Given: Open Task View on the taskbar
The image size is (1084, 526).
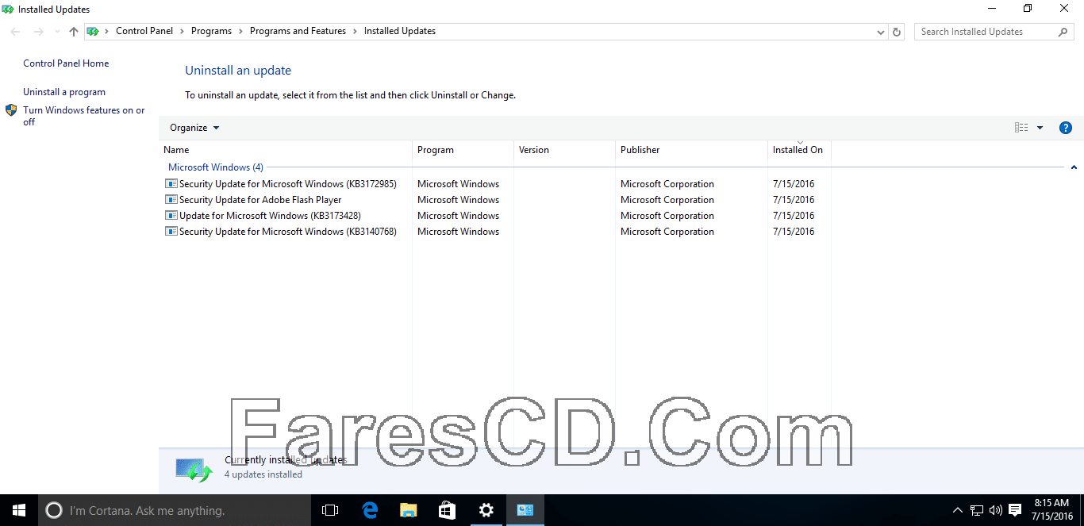Looking at the screenshot, I should click(330, 510).
